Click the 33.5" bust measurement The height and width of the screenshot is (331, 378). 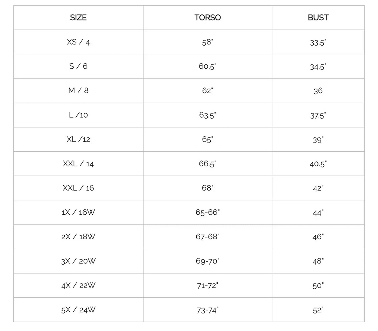coord(318,42)
